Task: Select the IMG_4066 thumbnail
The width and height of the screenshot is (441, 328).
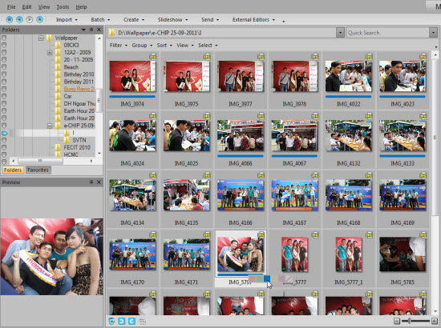Action: [x=241, y=135]
